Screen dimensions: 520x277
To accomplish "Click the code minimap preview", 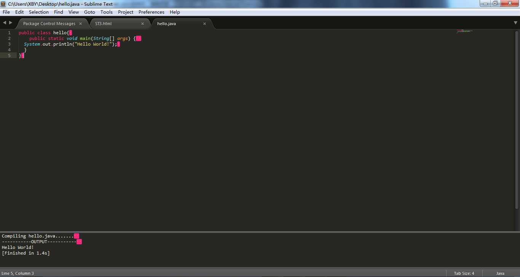I will (464, 32).
